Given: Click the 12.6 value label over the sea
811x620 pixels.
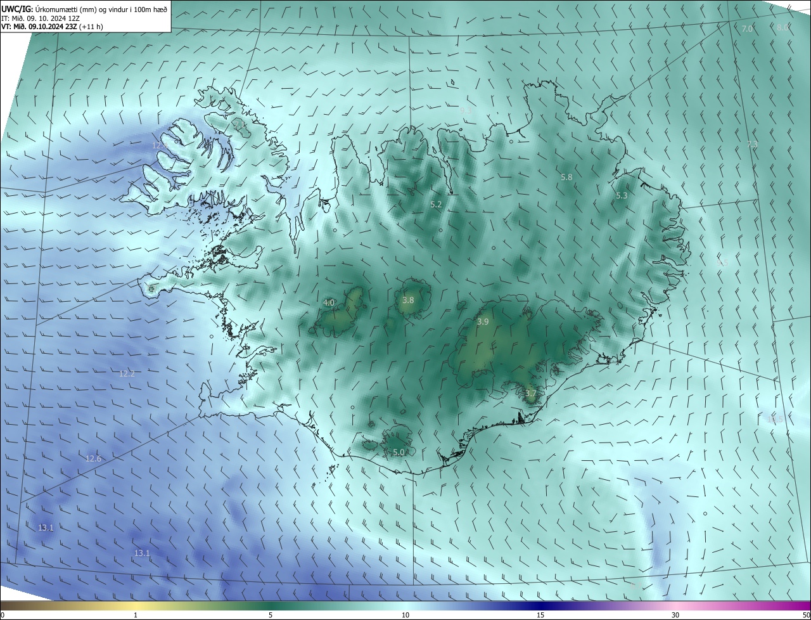Looking at the screenshot, I should [x=93, y=458].
